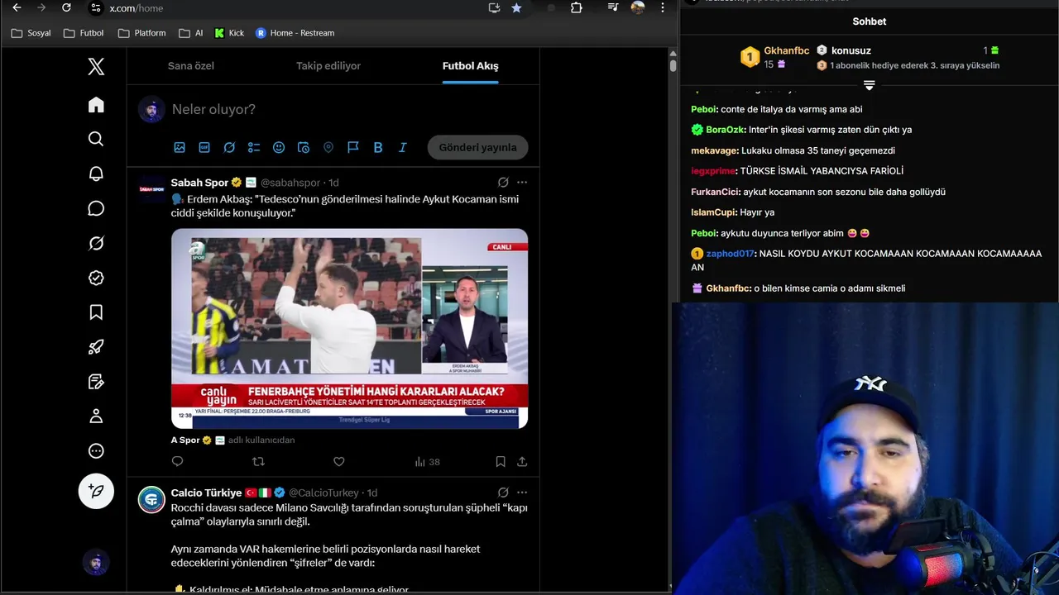Viewport: 1059px width, 595px height.
Task: Select the Futbol Akış tab
Action: click(470, 66)
